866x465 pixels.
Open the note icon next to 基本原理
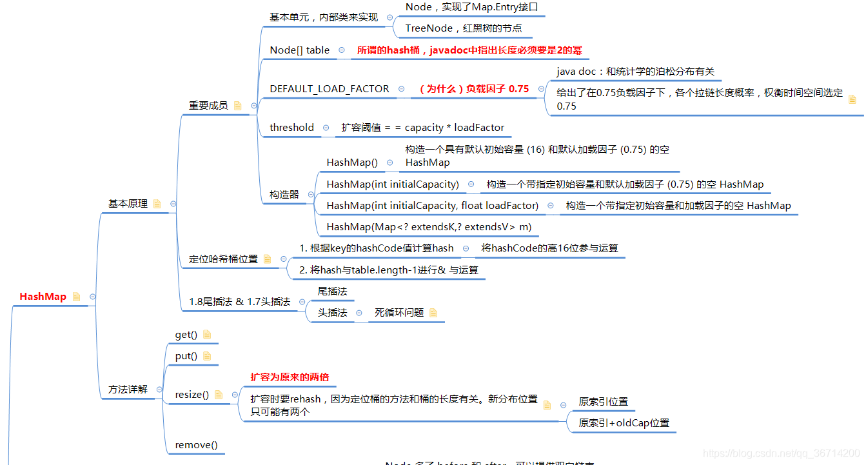[157, 204]
